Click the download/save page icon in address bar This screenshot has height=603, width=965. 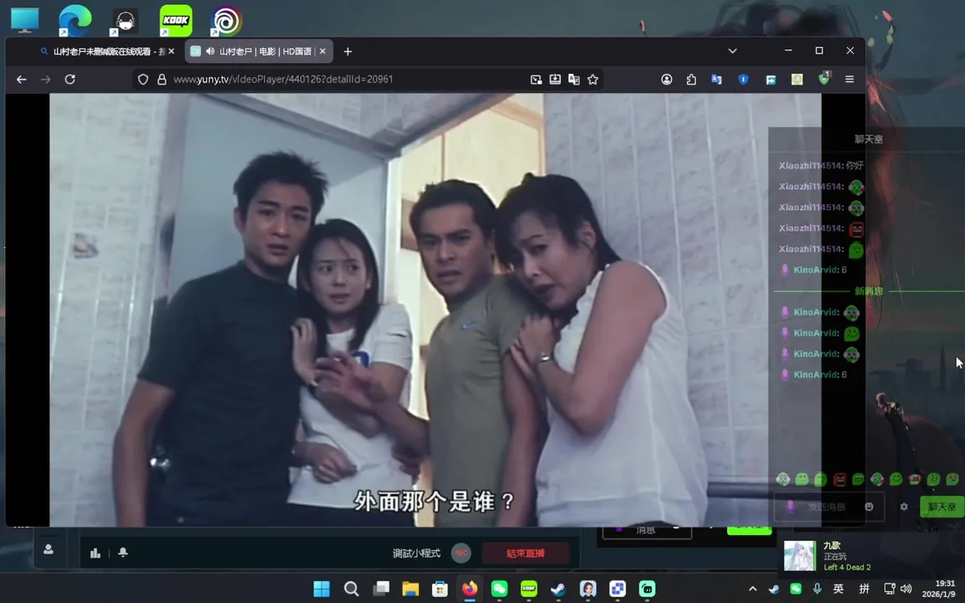(x=555, y=80)
